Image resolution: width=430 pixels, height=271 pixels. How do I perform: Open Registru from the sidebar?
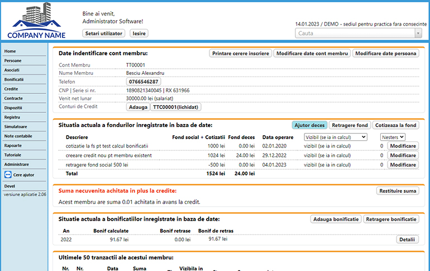[12, 117]
